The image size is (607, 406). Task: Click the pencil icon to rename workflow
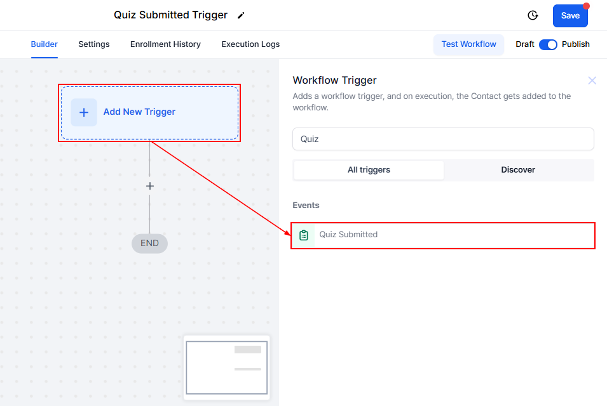pyautogui.click(x=241, y=15)
